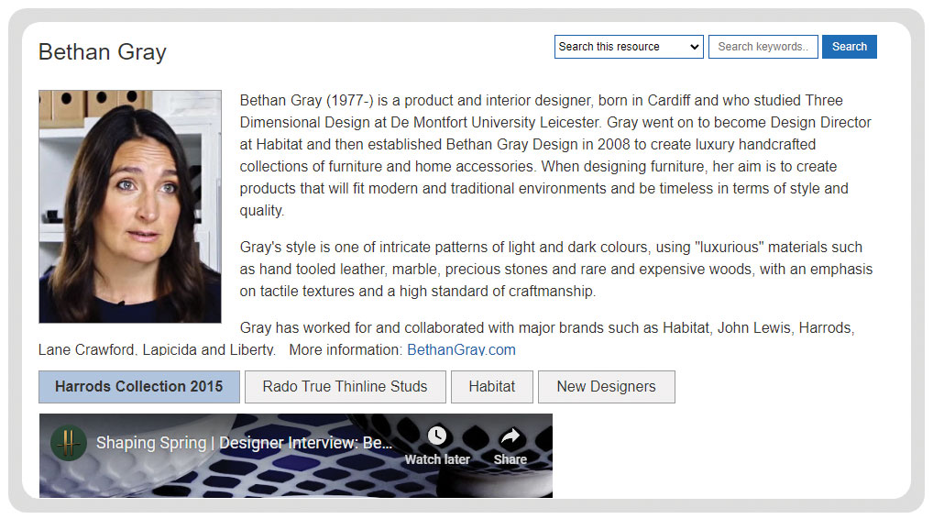Click the video preview thumbnail area
The width and height of the screenshot is (933, 519).
tap(296, 456)
